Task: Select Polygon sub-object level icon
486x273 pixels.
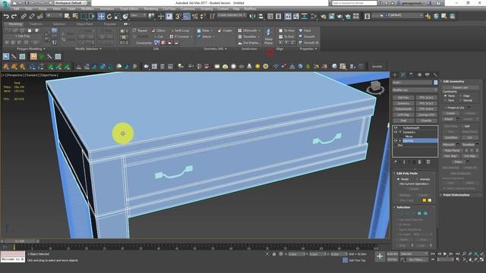Action: pos(419,213)
